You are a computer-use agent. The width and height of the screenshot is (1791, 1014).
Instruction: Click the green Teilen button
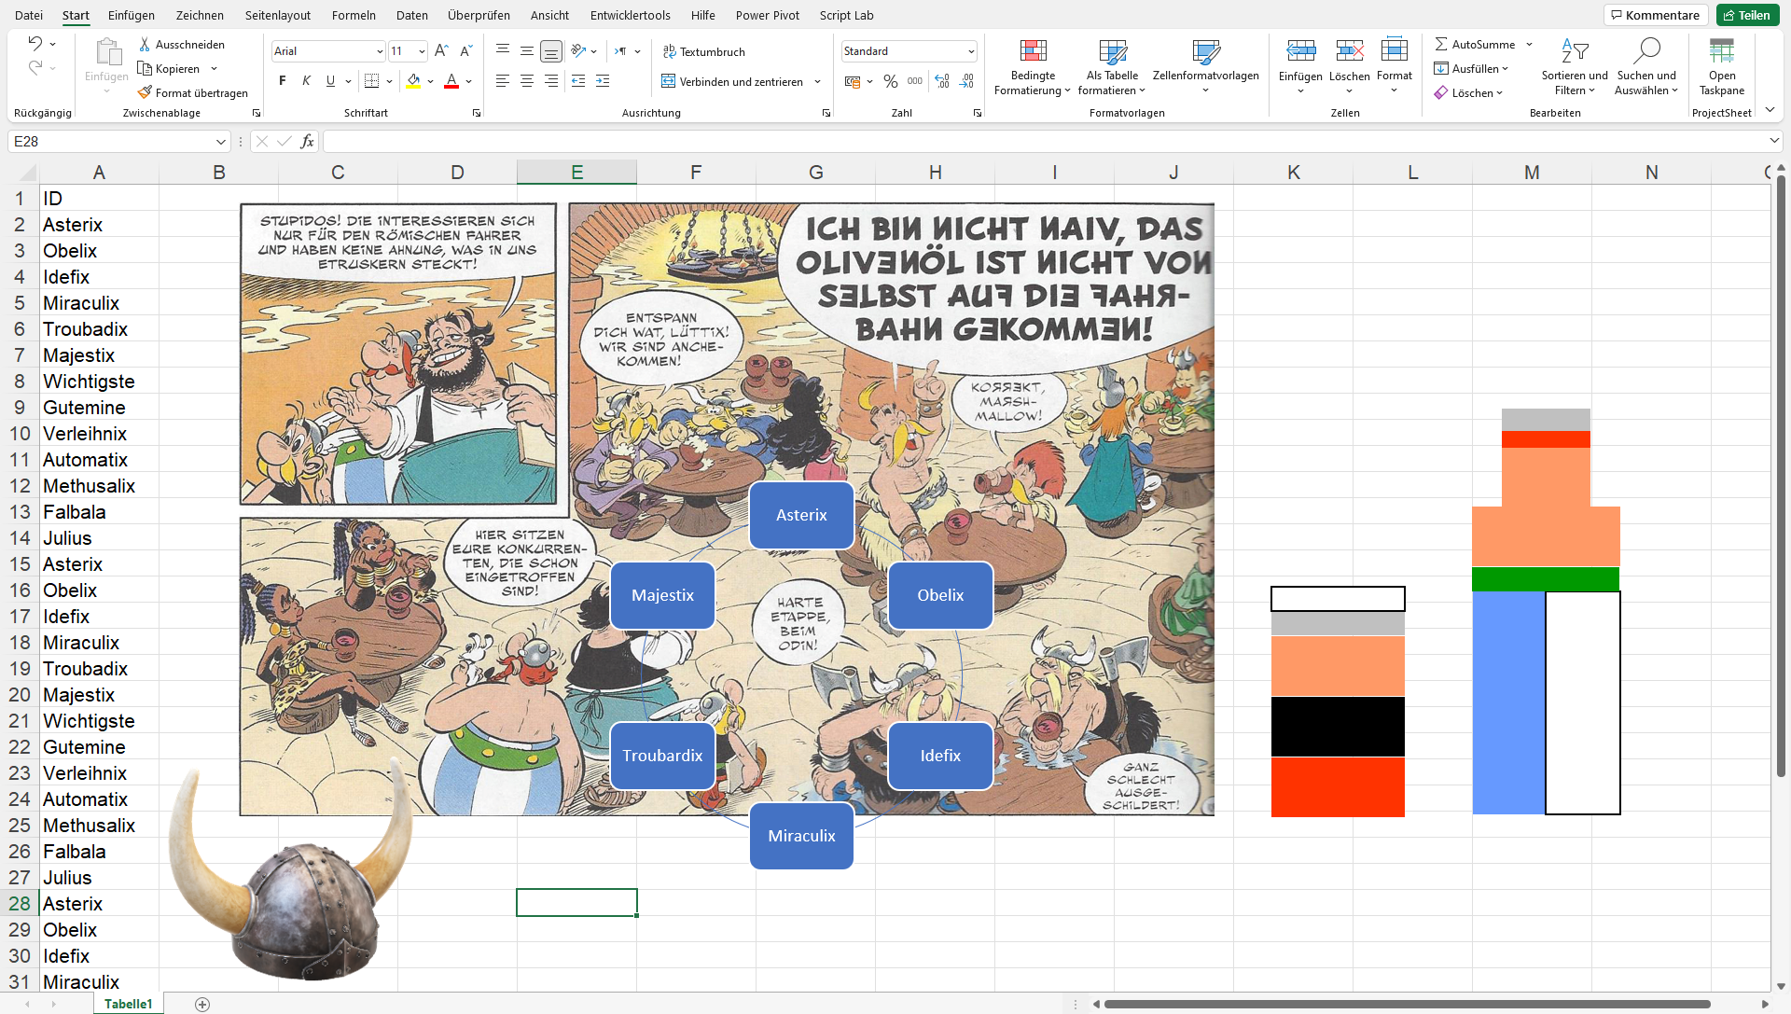click(1746, 15)
